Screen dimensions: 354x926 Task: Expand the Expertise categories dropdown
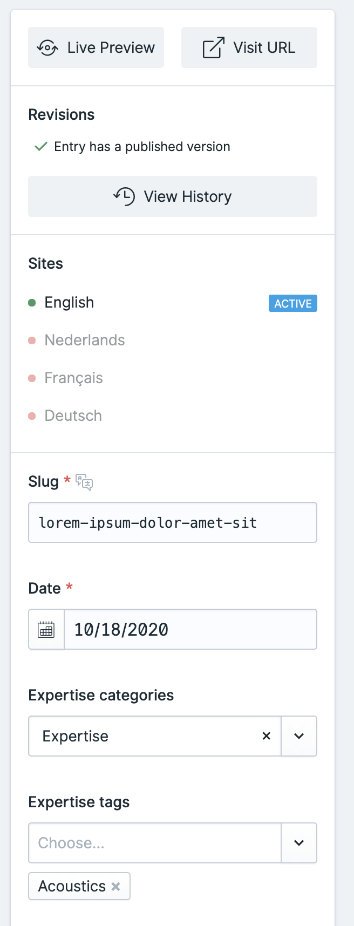point(299,736)
